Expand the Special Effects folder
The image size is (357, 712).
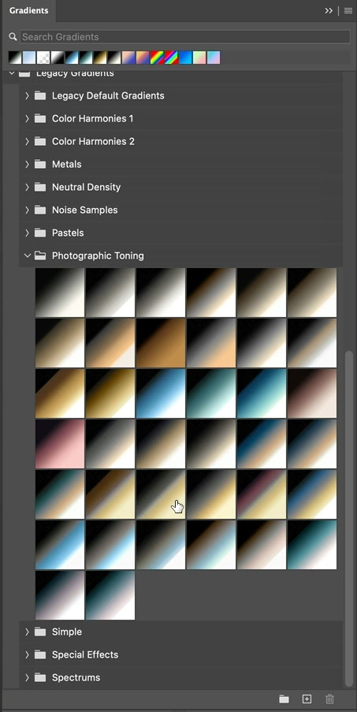pyautogui.click(x=28, y=654)
